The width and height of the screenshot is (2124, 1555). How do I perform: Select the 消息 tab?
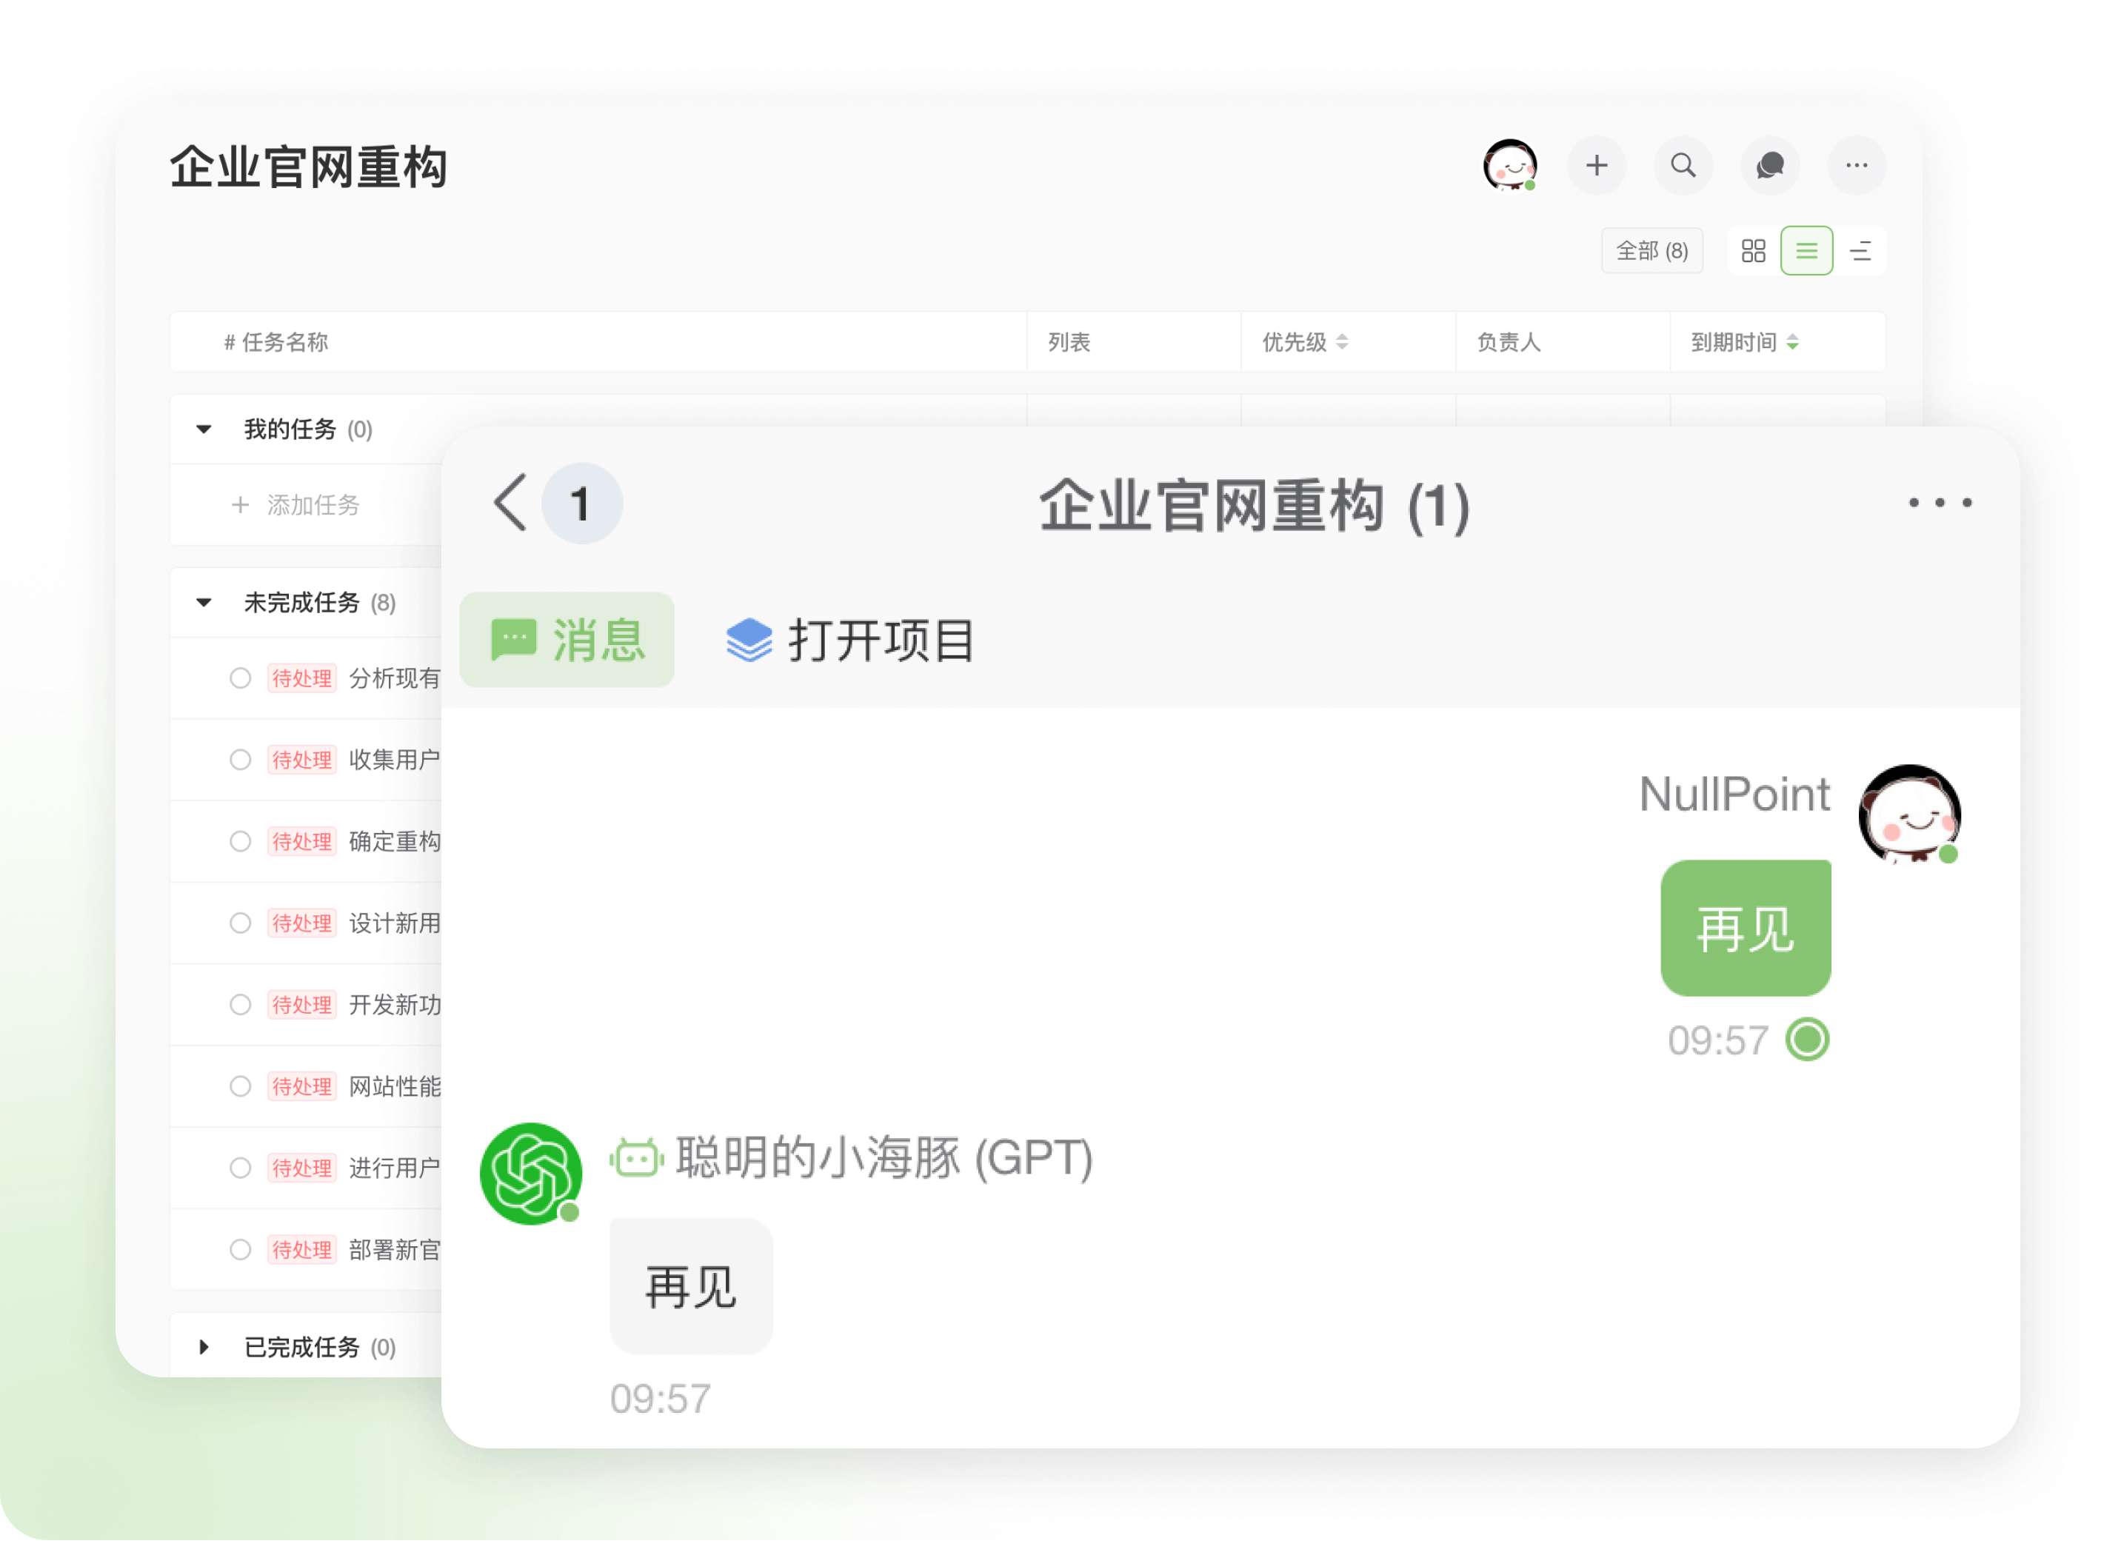(x=567, y=640)
